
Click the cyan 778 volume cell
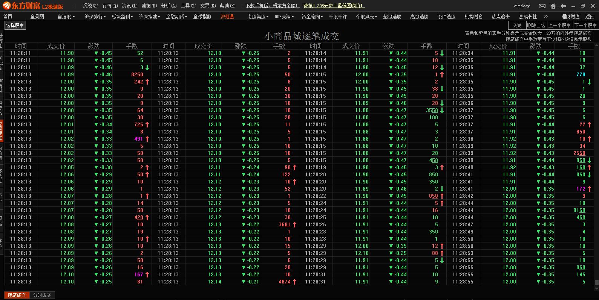(581, 74)
